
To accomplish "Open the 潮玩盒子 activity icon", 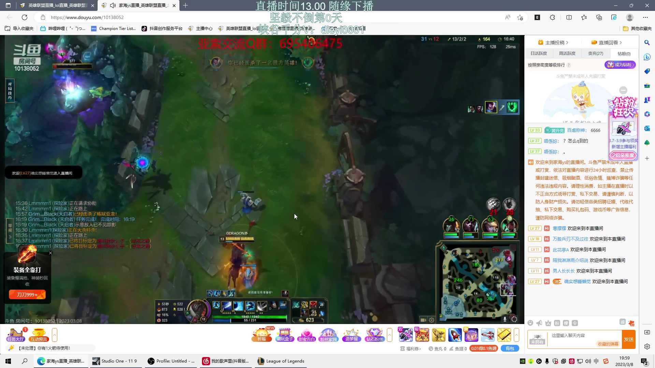I will click(x=285, y=335).
